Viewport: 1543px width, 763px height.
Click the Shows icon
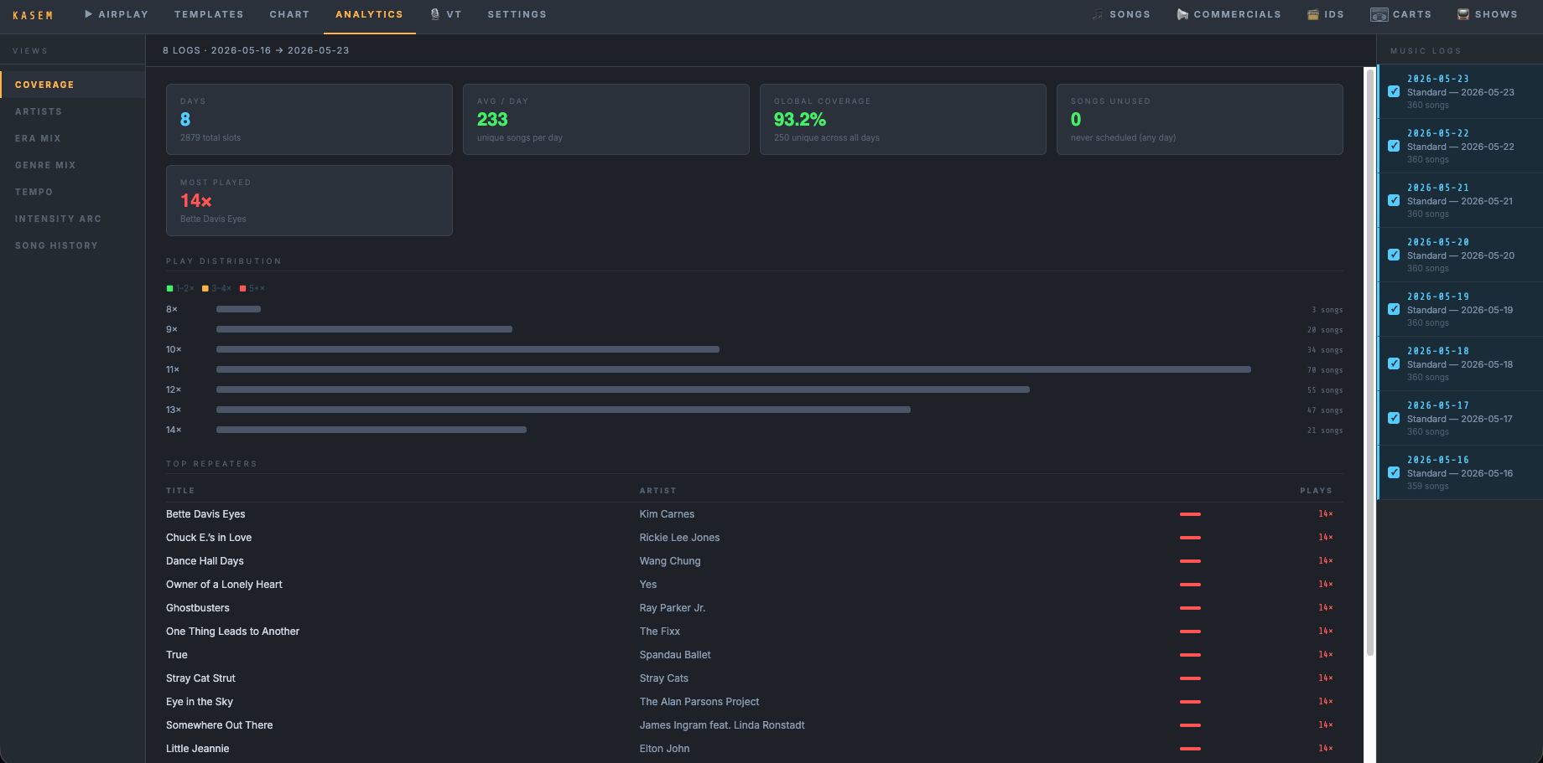pos(1463,14)
